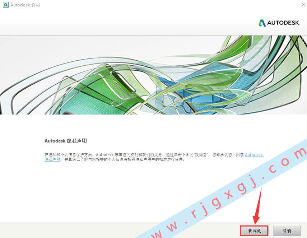Screen dimensions: 307x238
Task: Click the 取消 (Cancel) button
Action: (x=287, y=231)
